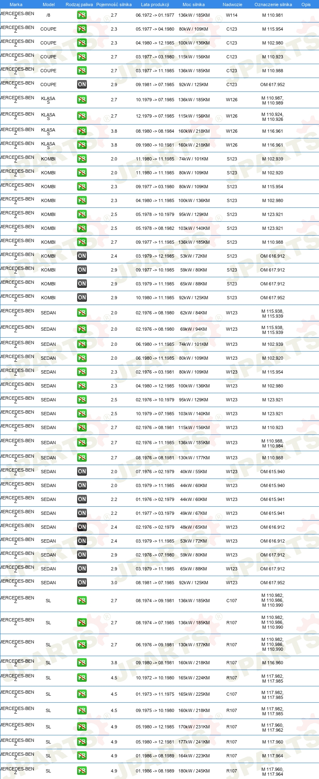Click engine codes M 117.960, M 117.964
319x779 pixels.
pyautogui.click(x=272, y=772)
